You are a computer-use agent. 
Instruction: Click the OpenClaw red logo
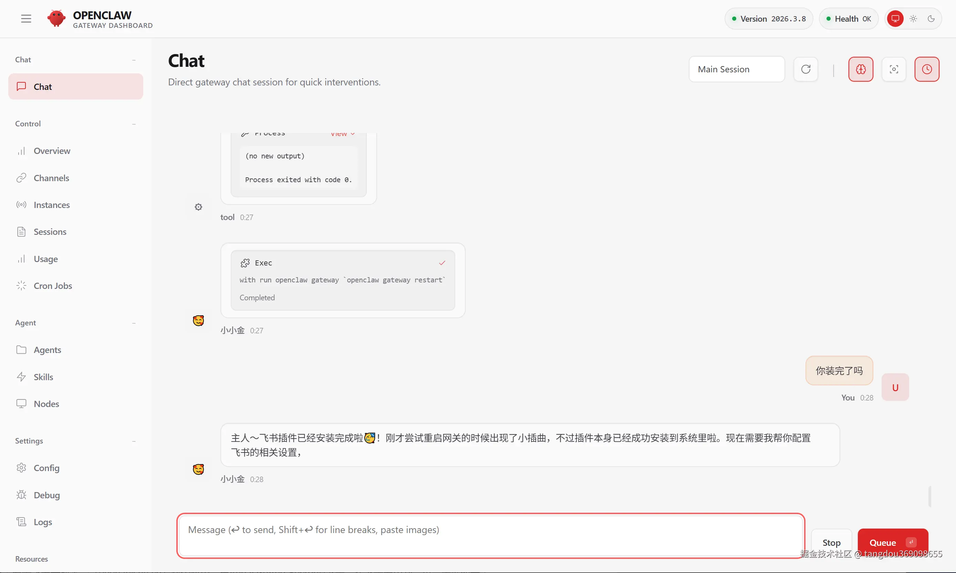pyautogui.click(x=56, y=19)
